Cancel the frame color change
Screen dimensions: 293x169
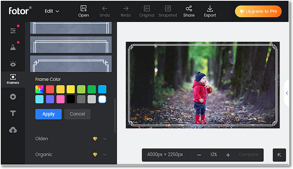(77, 114)
